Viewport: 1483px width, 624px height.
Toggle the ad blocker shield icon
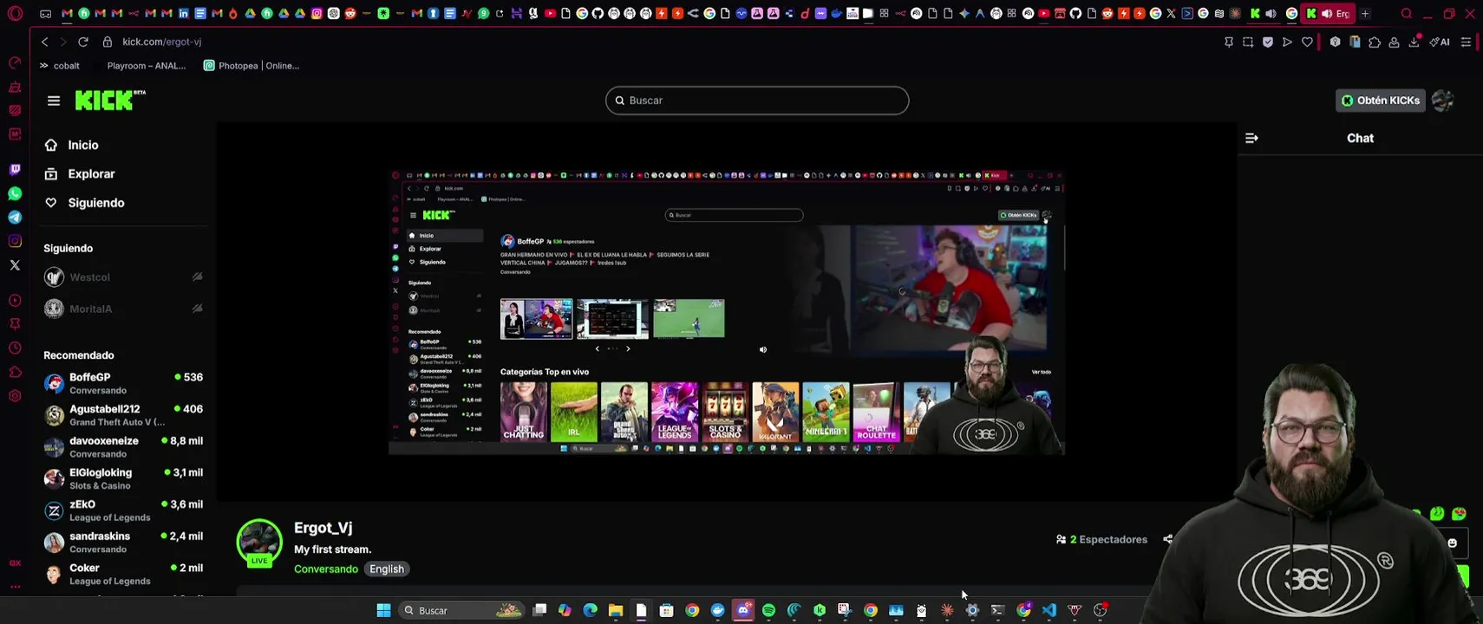pyautogui.click(x=1268, y=42)
